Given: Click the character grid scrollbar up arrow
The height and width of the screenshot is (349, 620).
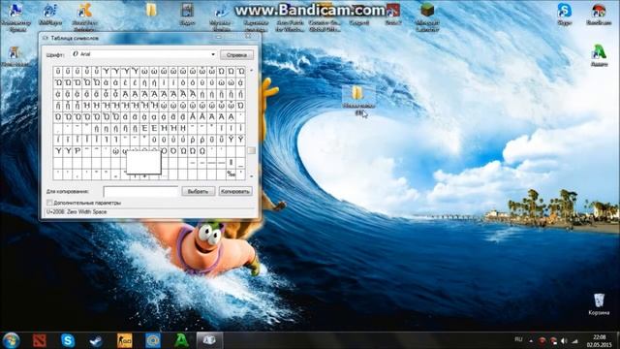Looking at the screenshot, I should [252, 71].
